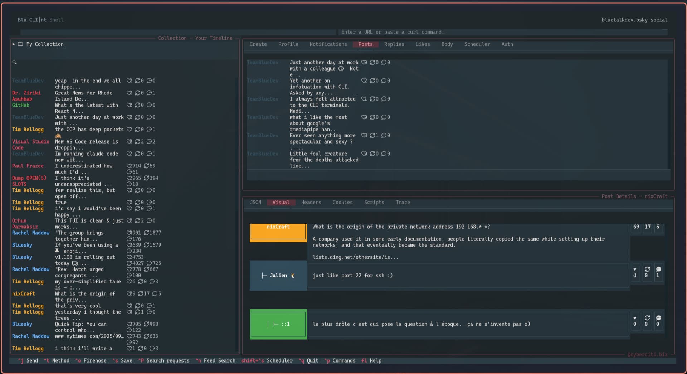Image resolution: width=687 pixels, height=374 pixels.
Task: Open the Headers tab in Post Details
Action: point(311,202)
